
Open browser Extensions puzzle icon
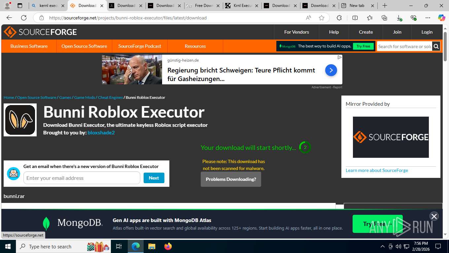[339, 18]
